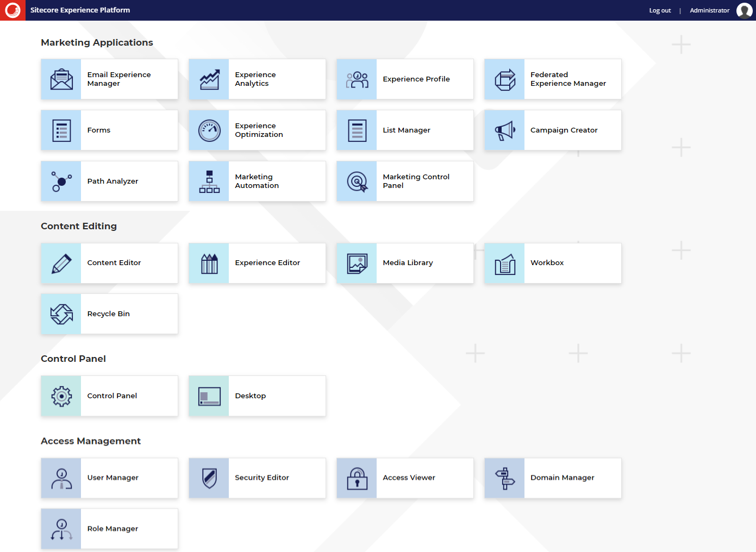Image resolution: width=756 pixels, height=552 pixels.
Task: Click the Desktop screen icon
Action: click(209, 396)
